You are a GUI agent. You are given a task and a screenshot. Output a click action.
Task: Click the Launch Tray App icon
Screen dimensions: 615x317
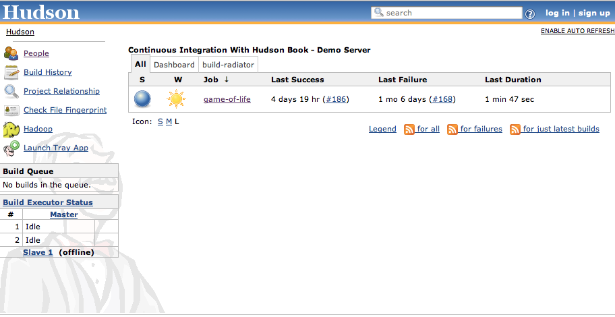11,148
